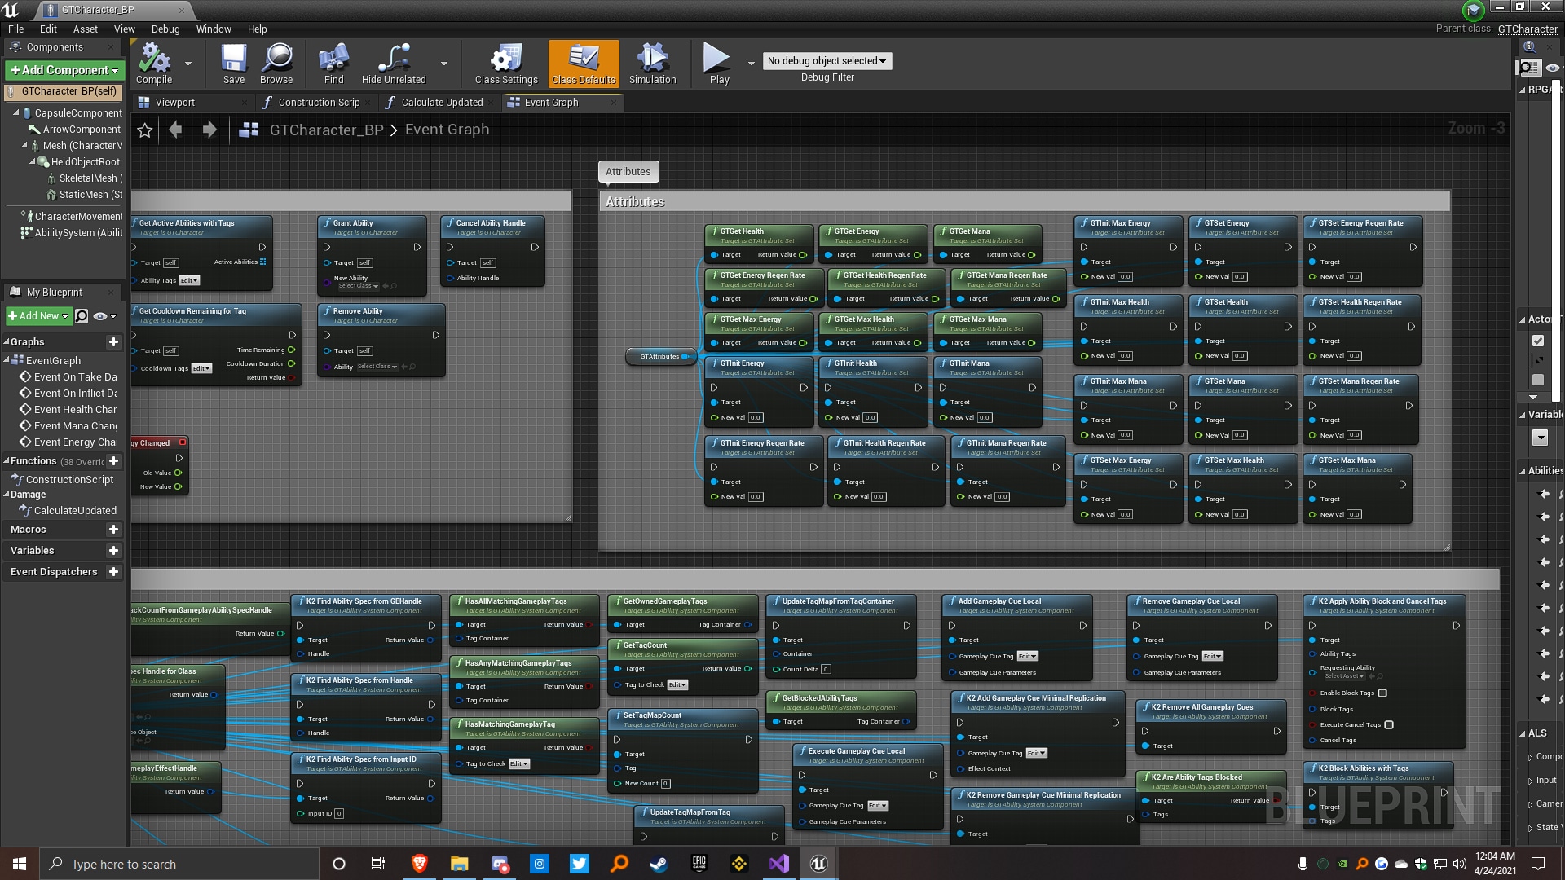Open Class Settings
Image resolution: width=1565 pixels, height=880 pixels.
(506, 64)
